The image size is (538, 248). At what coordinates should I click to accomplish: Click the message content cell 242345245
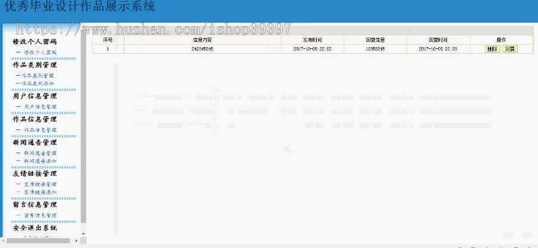pos(203,49)
